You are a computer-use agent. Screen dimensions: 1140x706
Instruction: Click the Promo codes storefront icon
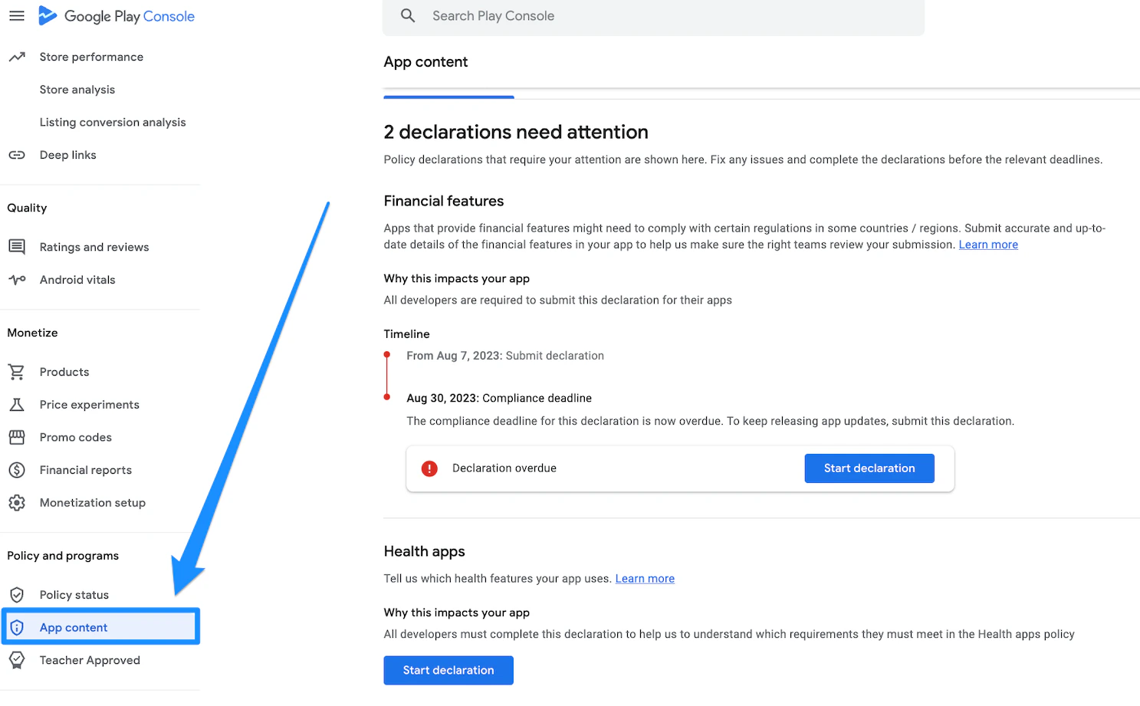tap(17, 437)
